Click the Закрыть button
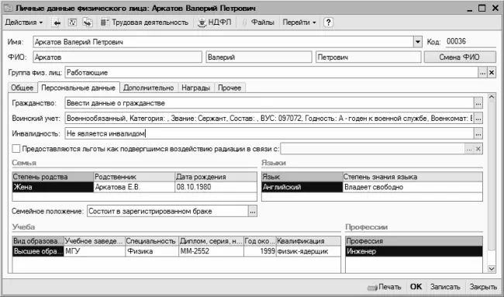Image resolution: width=504 pixels, height=297 pixels. coord(483,287)
